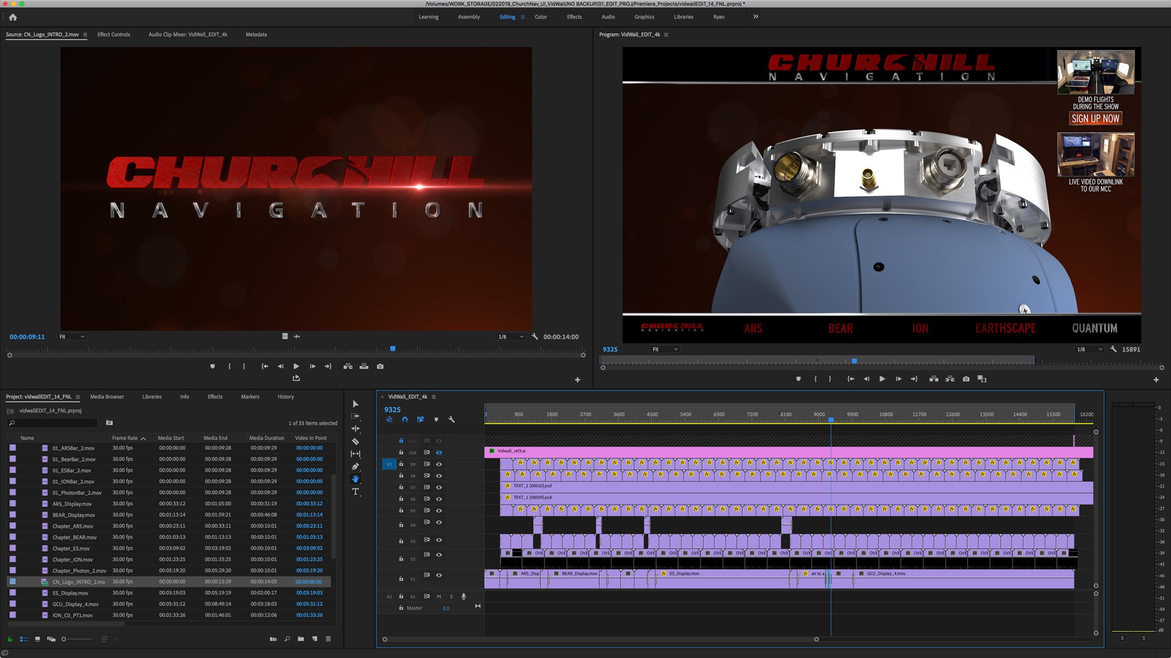Toggle snap in timeline magnet icon
This screenshot has height=658, width=1171.
coord(405,420)
